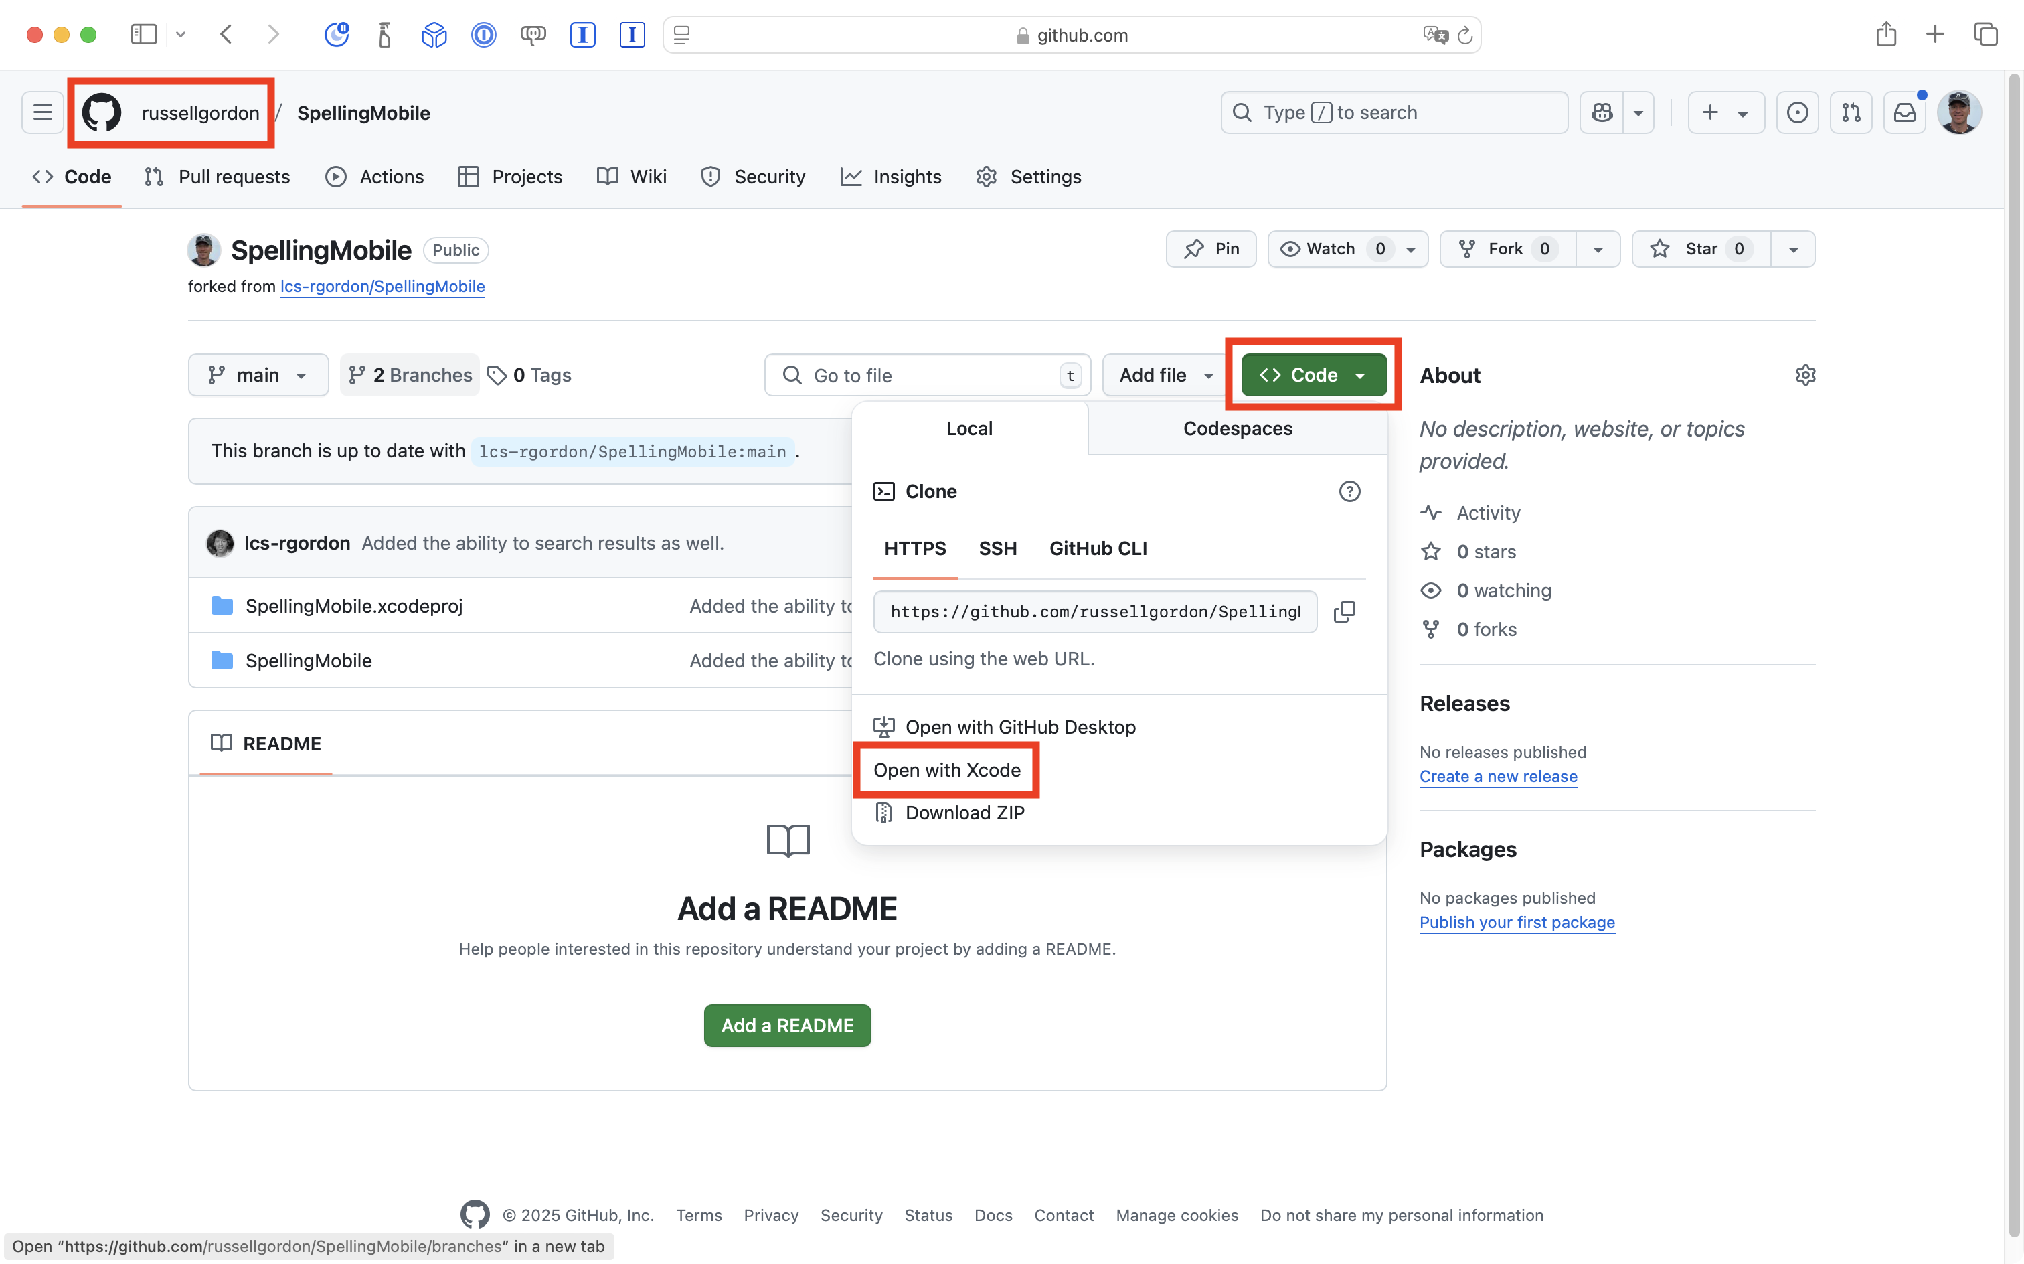Click the green Add a README button

click(787, 1026)
